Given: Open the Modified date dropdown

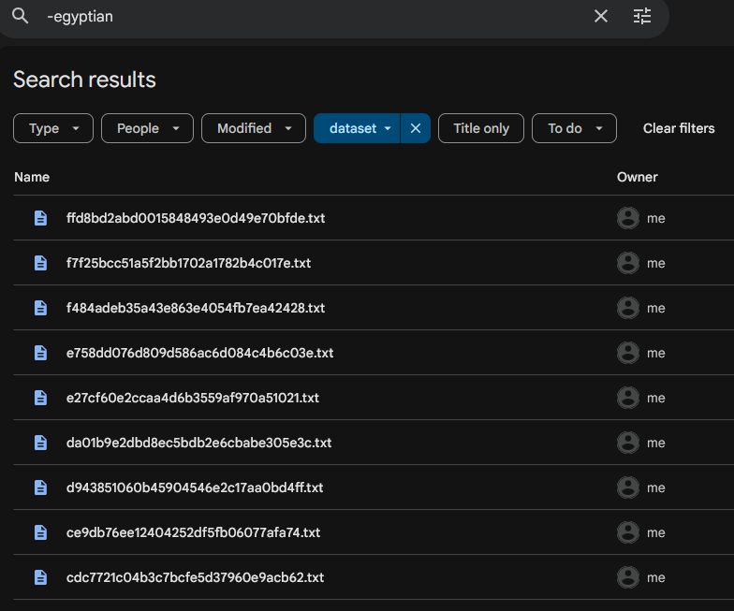Looking at the screenshot, I should coord(253,128).
